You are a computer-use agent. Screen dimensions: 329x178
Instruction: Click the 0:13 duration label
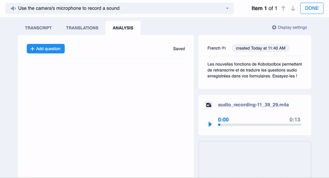pyautogui.click(x=295, y=120)
